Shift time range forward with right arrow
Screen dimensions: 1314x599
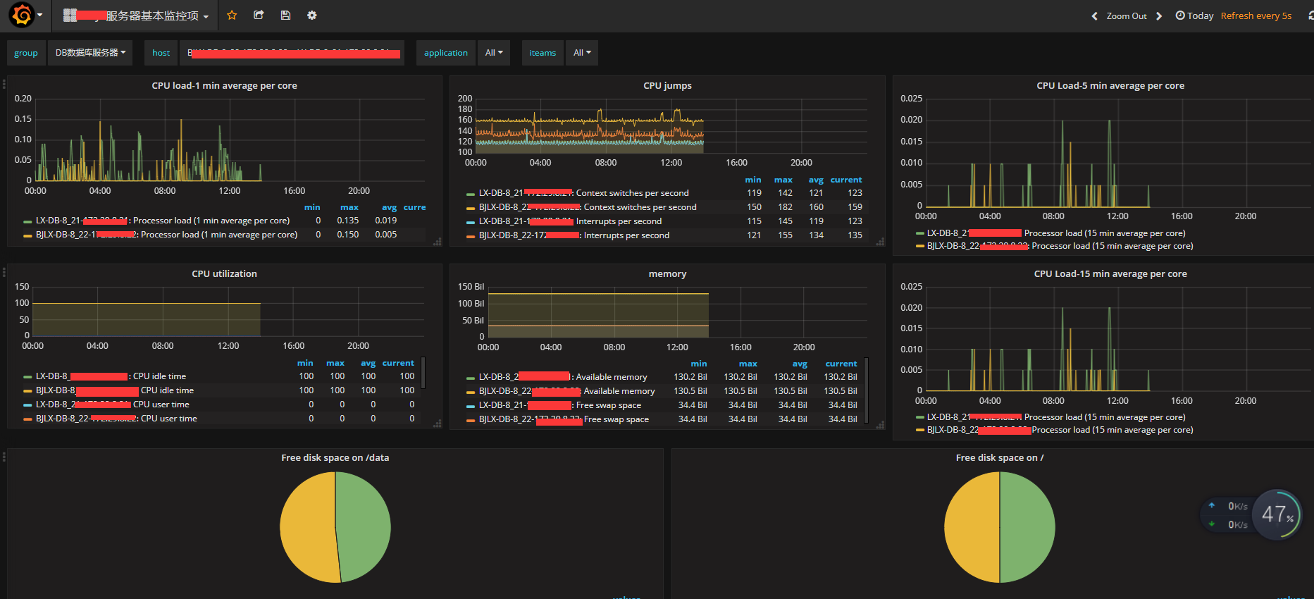(x=1159, y=16)
